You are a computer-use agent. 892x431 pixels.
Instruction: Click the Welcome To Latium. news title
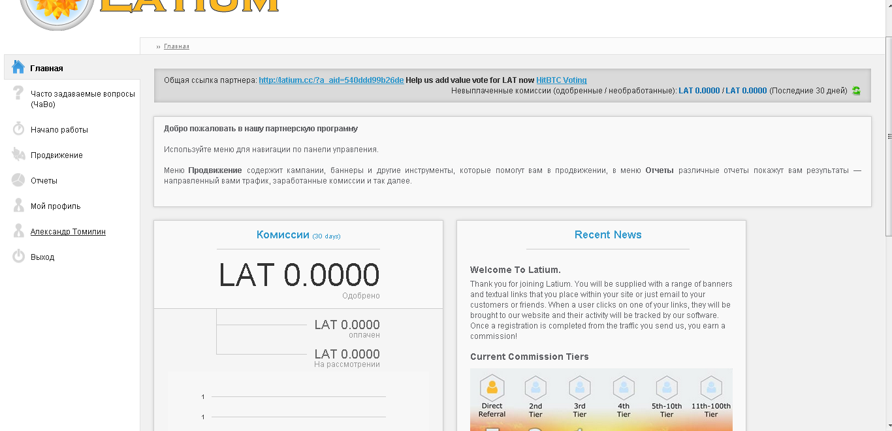click(515, 270)
